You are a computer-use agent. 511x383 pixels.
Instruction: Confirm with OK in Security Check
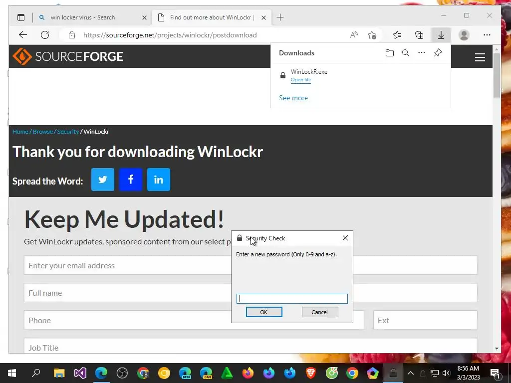pyautogui.click(x=264, y=312)
